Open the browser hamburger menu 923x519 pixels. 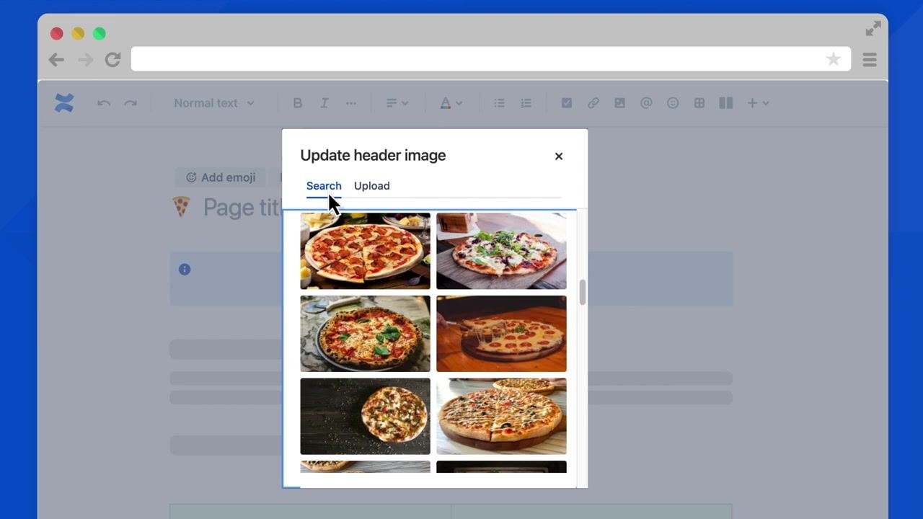870,60
